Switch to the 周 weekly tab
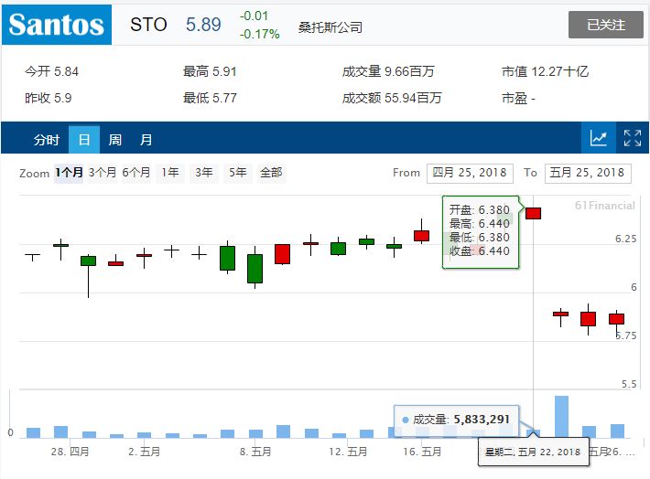Image resolution: width=650 pixels, height=479 pixels. [114, 140]
